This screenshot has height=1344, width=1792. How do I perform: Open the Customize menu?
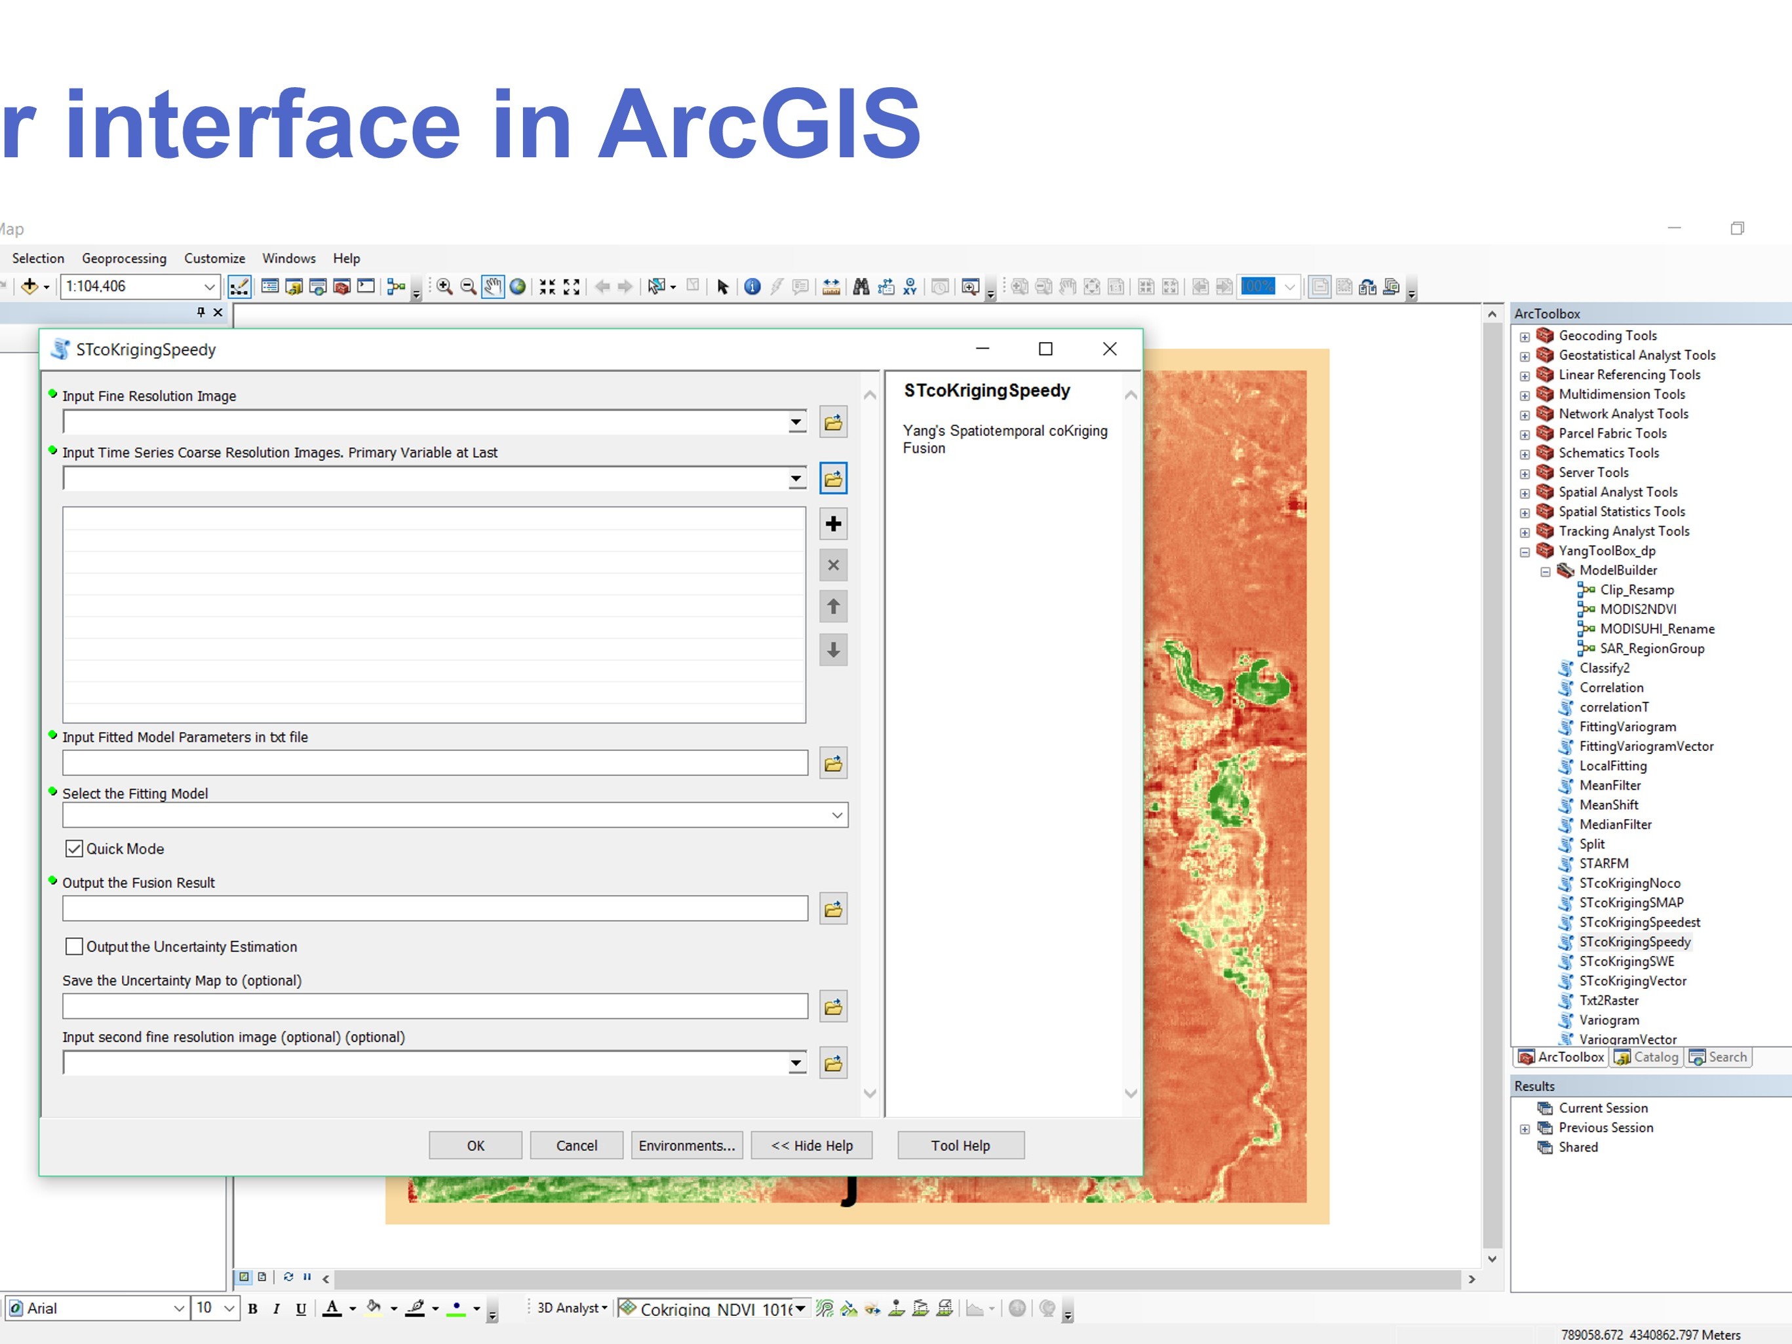click(x=215, y=258)
